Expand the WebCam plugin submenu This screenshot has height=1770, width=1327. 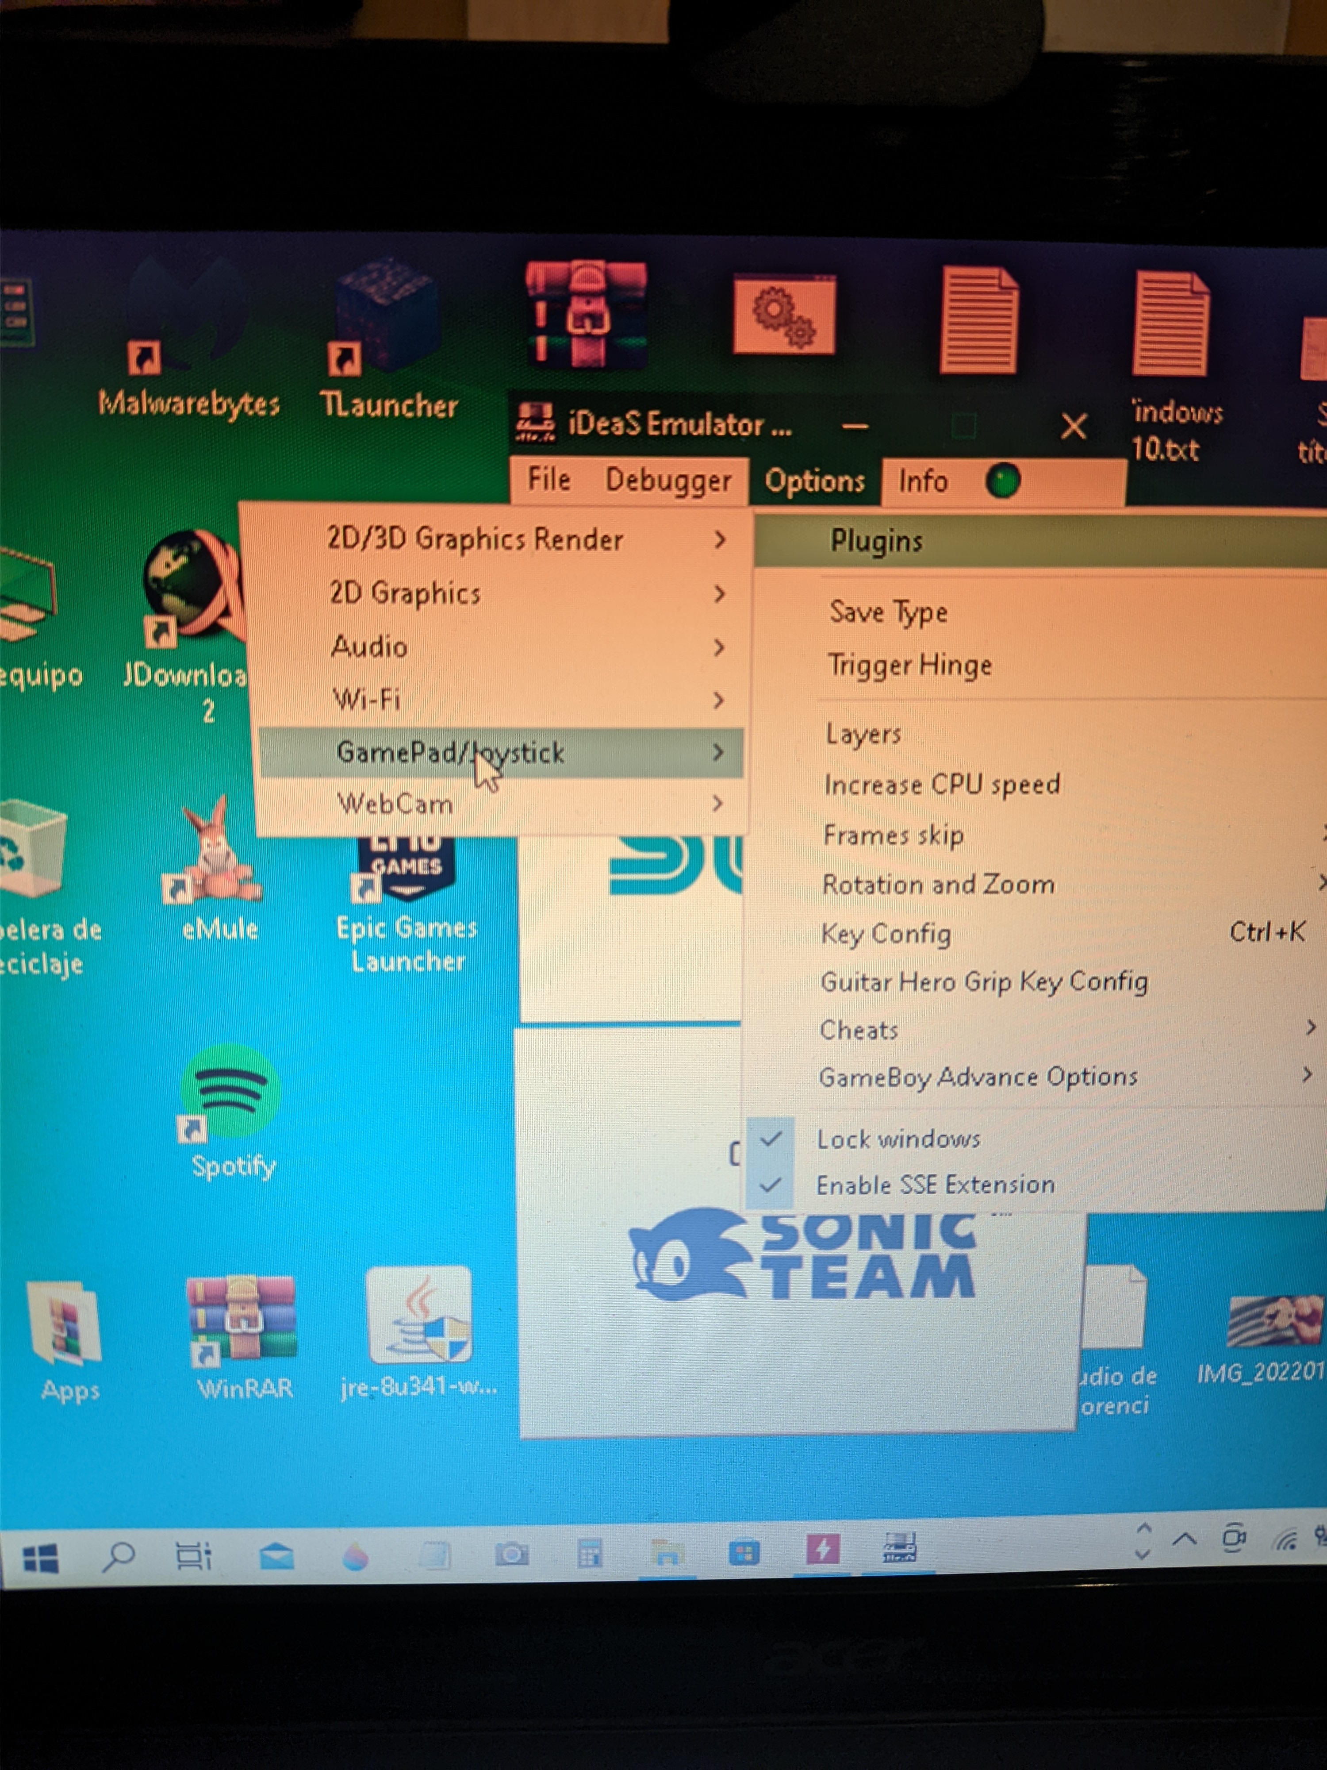[502, 804]
